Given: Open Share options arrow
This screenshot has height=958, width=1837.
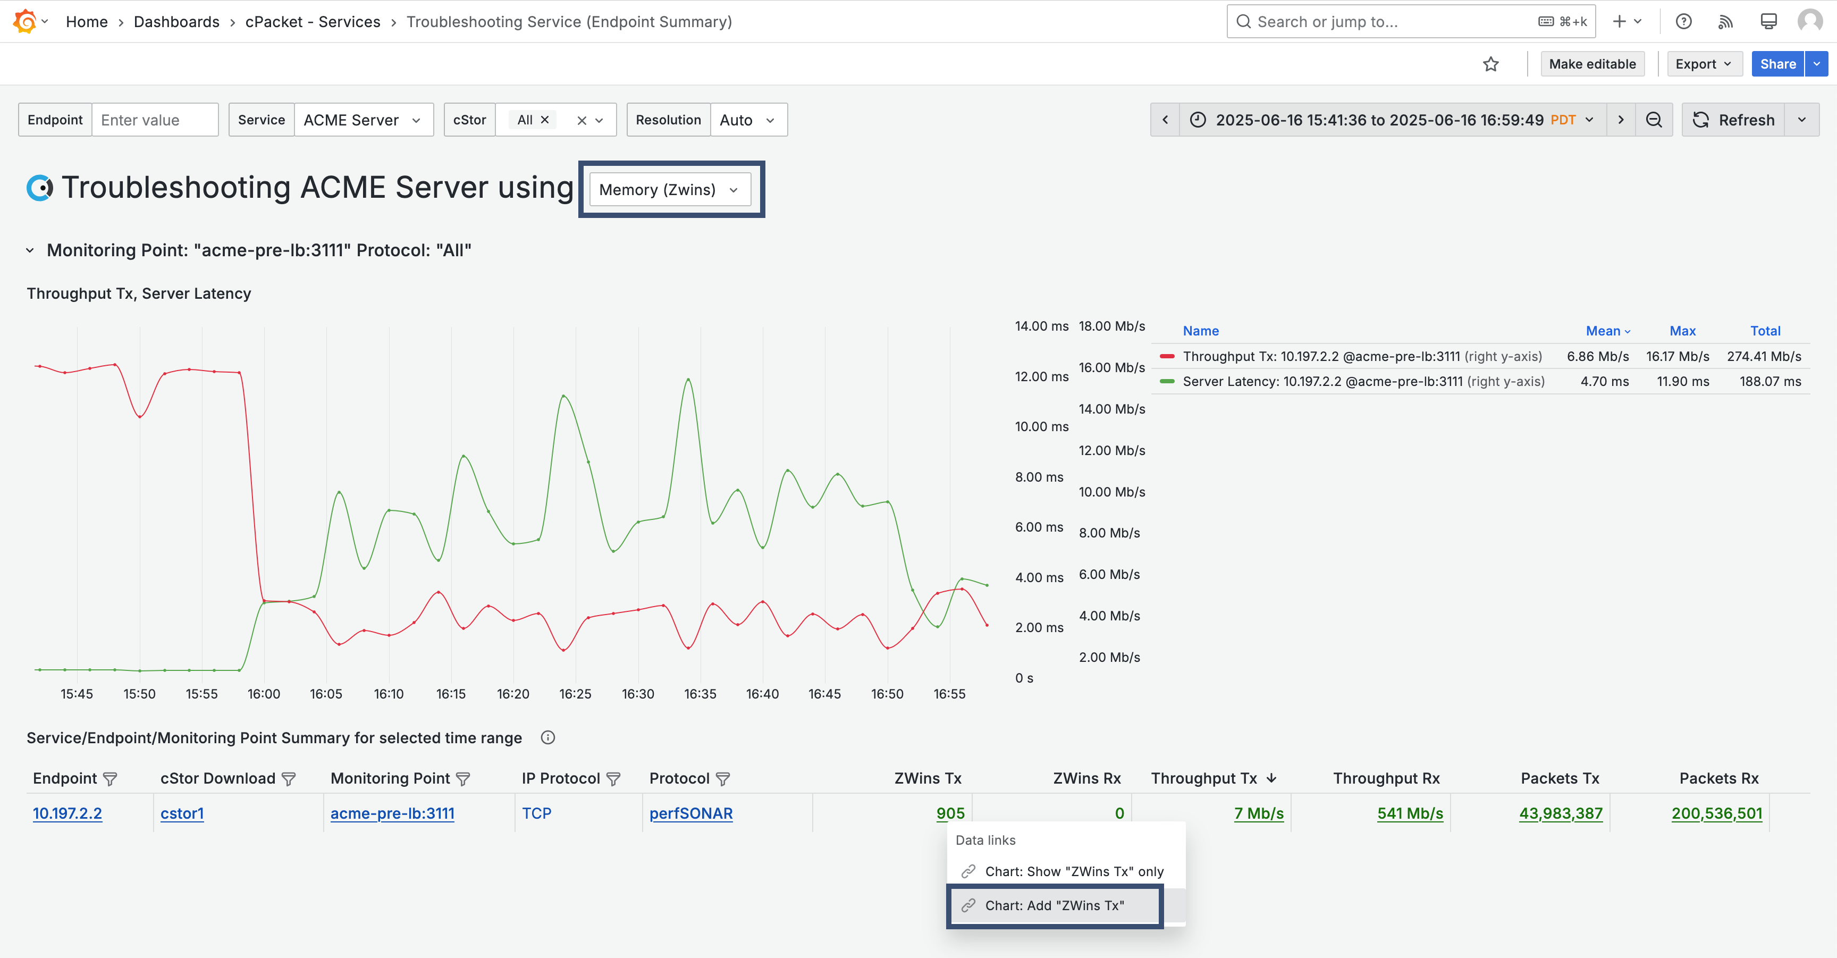Looking at the screenshot, I should pyautogui.click(x=1817, y=64).
